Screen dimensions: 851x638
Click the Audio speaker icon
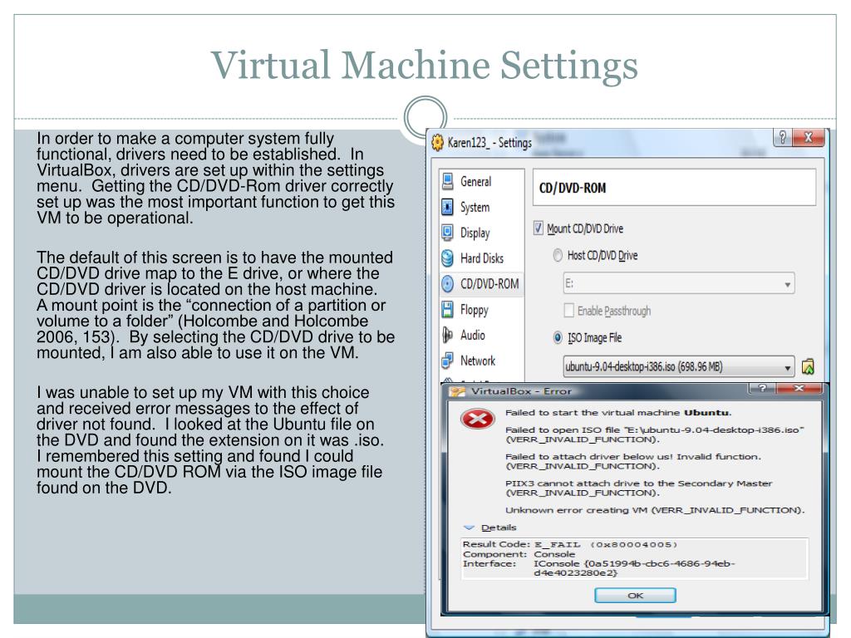[x=448, y=335]
